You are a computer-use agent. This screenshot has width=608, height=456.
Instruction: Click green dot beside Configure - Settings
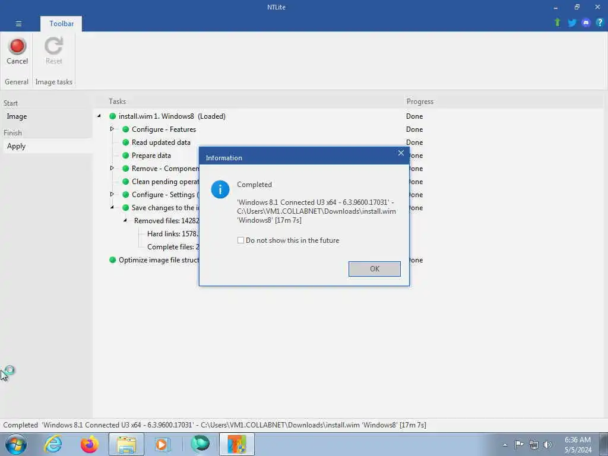[125, 194]
